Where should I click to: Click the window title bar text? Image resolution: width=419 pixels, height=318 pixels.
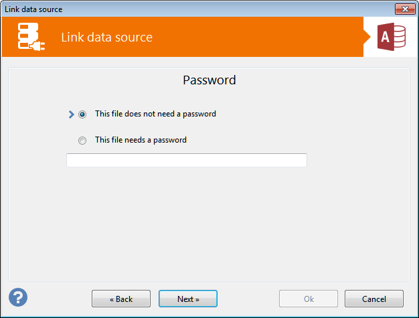(x=33, y=9)
